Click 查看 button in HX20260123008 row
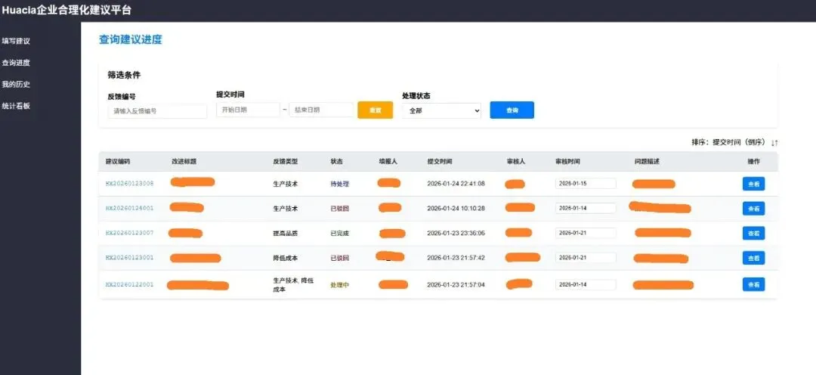 pyautogui.click(x=753, y=184)
